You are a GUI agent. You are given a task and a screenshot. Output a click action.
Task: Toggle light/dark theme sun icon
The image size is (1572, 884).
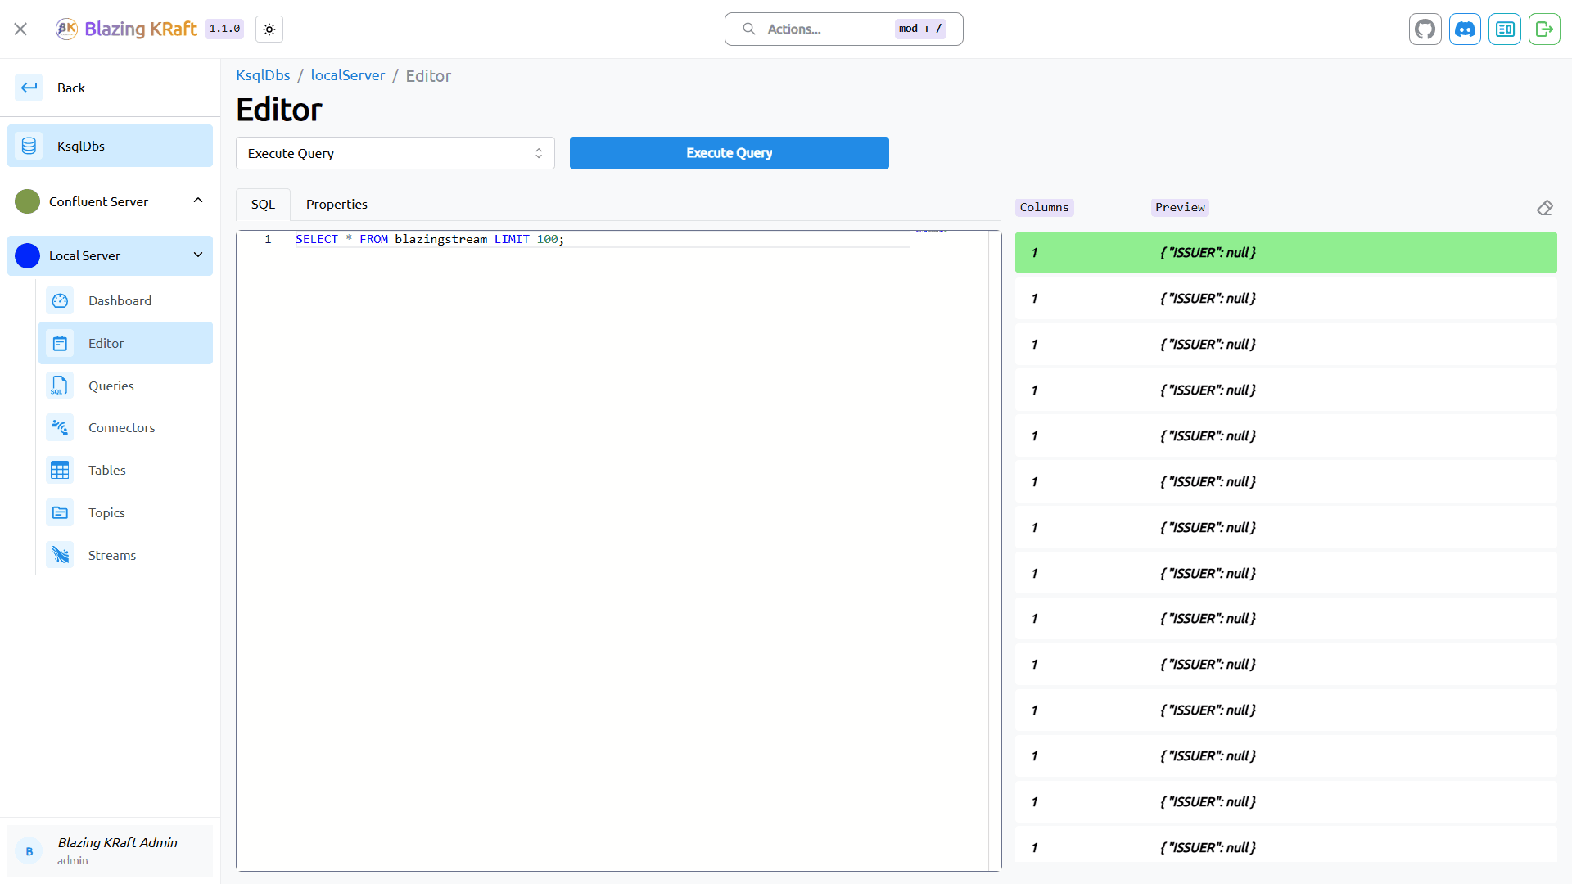pos(269,29)
